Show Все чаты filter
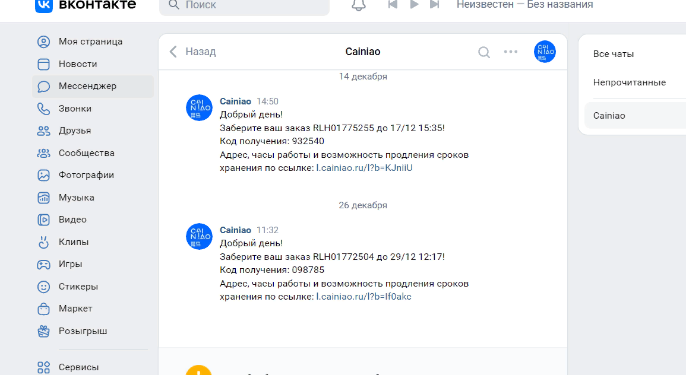 (614, 54)
